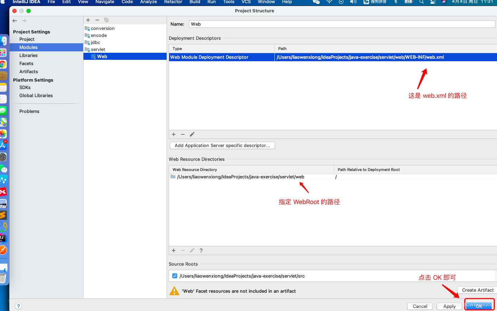Select the servlet/web resource directory row
497x311 pixels.
(x=333, y=177)
